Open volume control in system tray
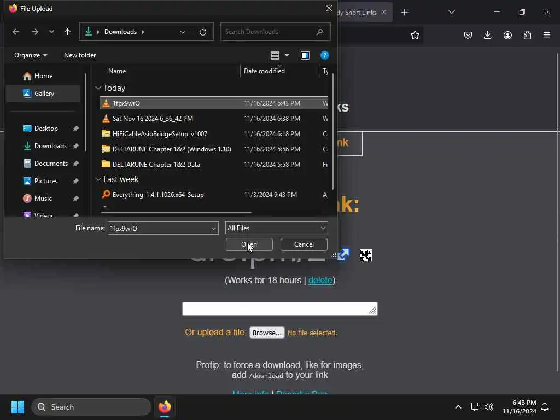Screen dimensions: 560x420 [488, 407]
